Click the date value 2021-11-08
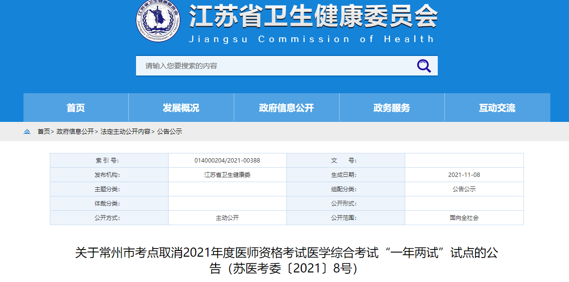The width and height of the screenshot is (569, 282). (464, 175)
